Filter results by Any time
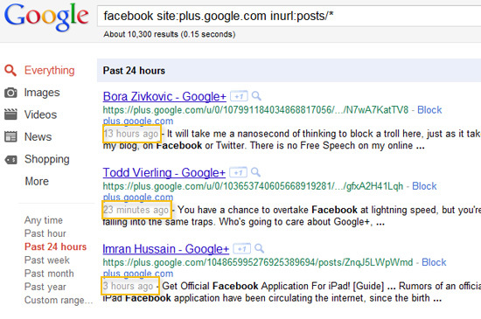 tap(44, 220)
